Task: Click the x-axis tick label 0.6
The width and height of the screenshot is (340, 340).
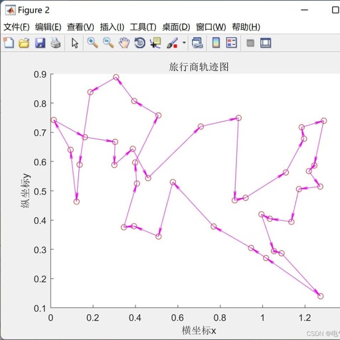Action: coord(177,317)
